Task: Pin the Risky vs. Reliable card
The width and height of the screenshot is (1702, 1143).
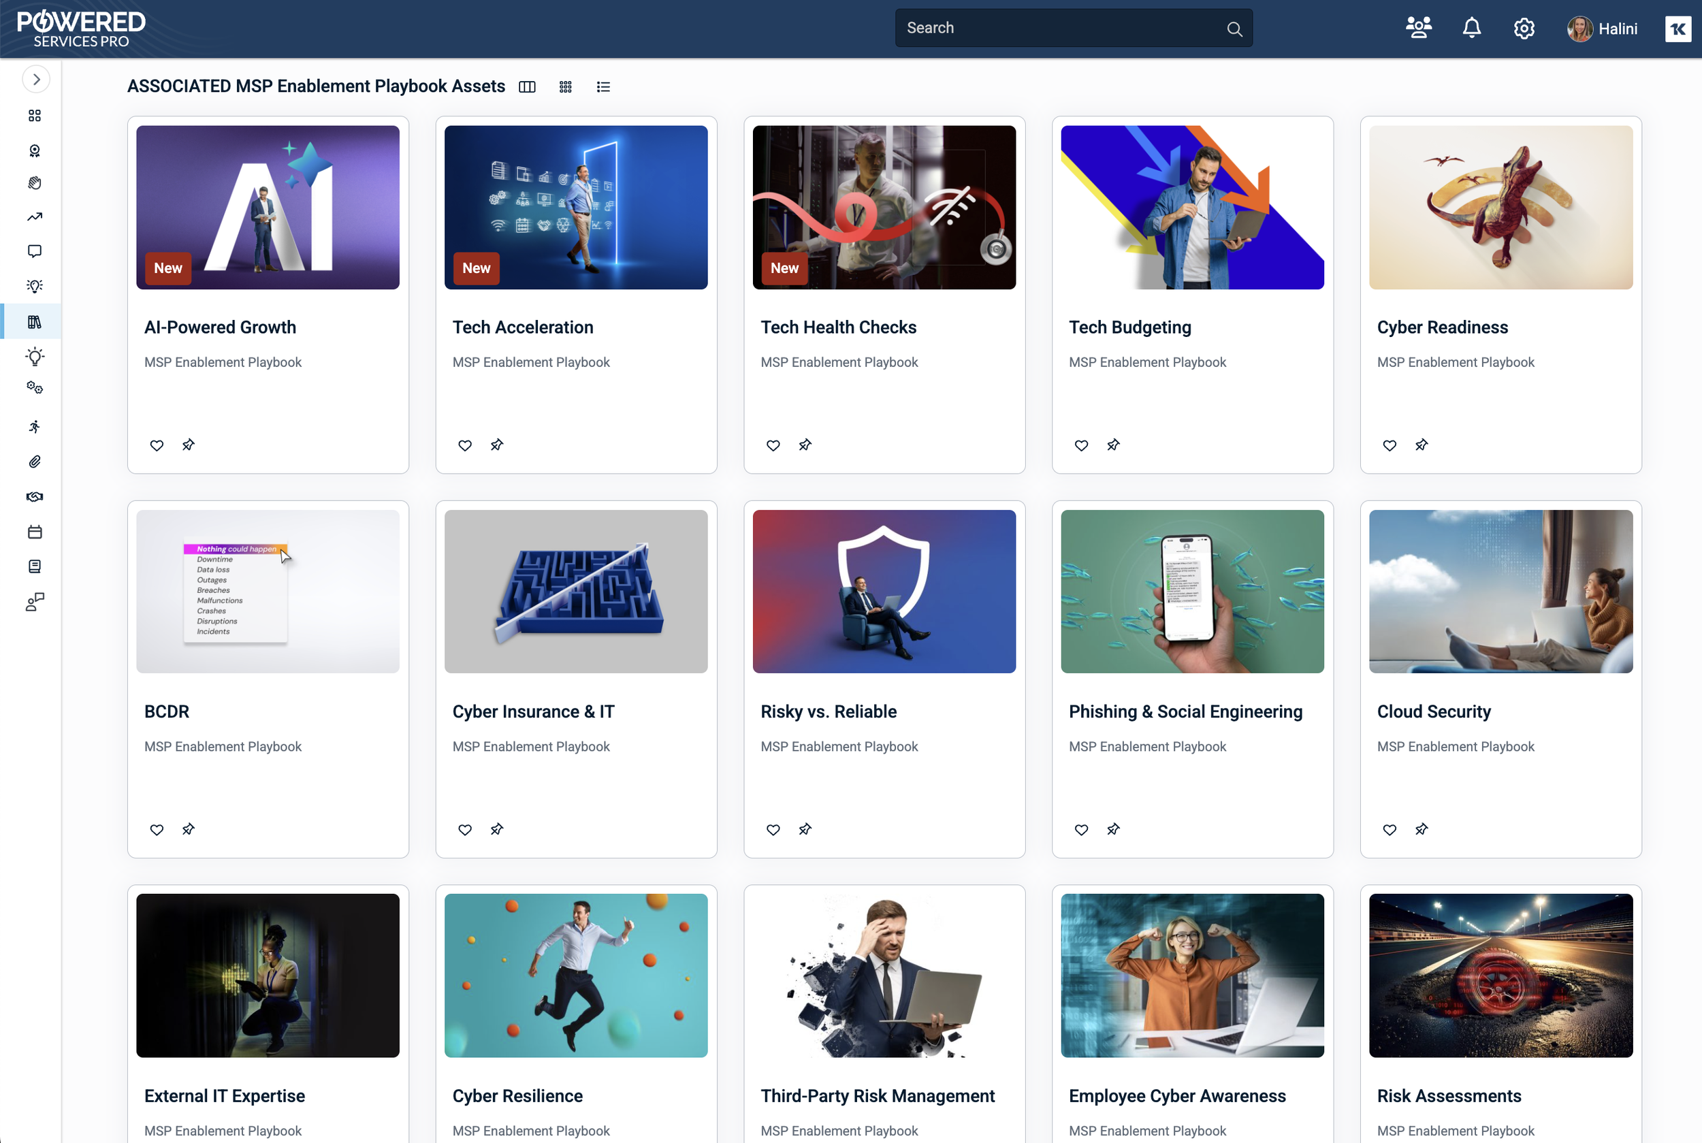Action: [x=805, y=830]
